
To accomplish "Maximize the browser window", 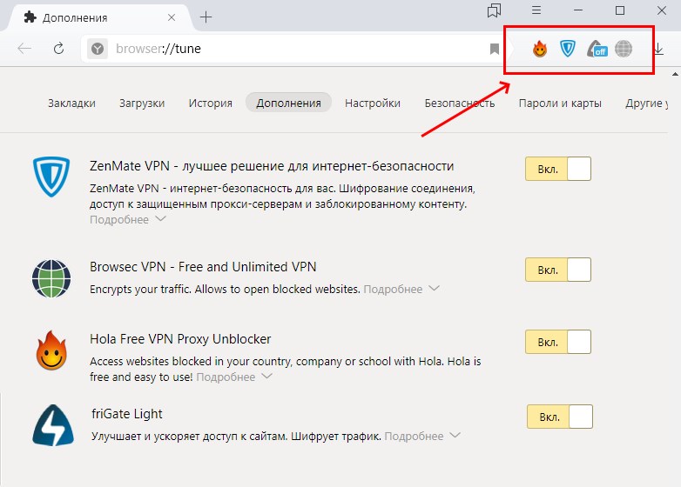I will pos(620,10).
